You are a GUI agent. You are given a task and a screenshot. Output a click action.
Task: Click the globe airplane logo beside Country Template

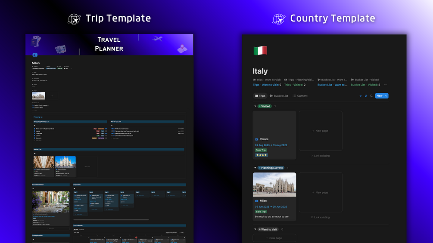point(279,19)
